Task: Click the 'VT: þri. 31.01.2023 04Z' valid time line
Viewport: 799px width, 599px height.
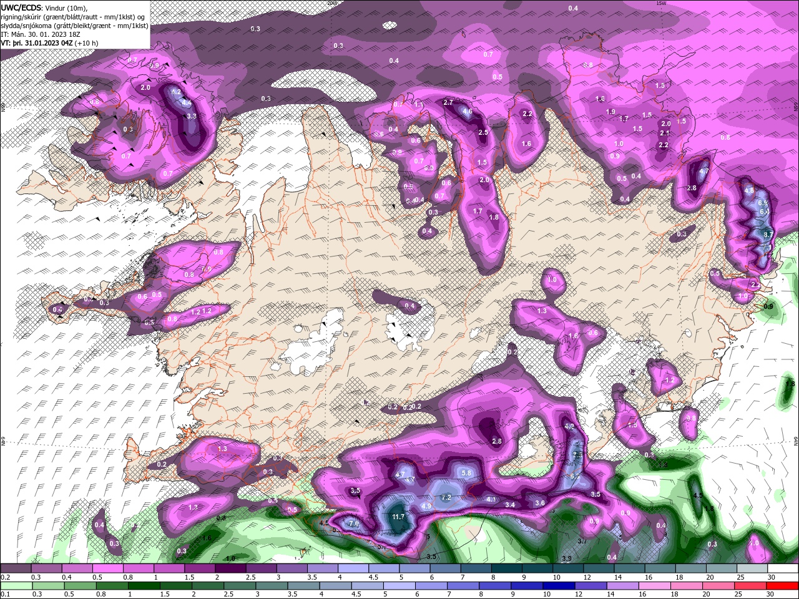Action: pyautogui.click(x=49, y=43)
